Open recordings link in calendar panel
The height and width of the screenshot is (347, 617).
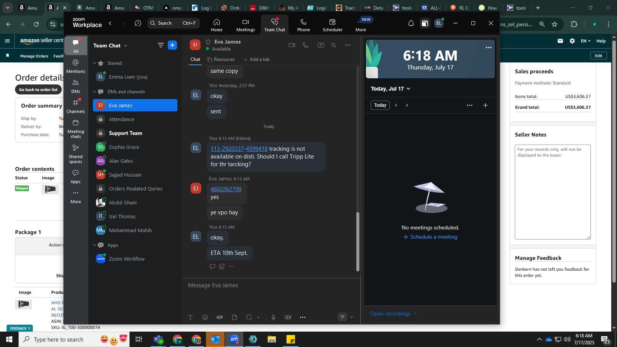point(394,313)
